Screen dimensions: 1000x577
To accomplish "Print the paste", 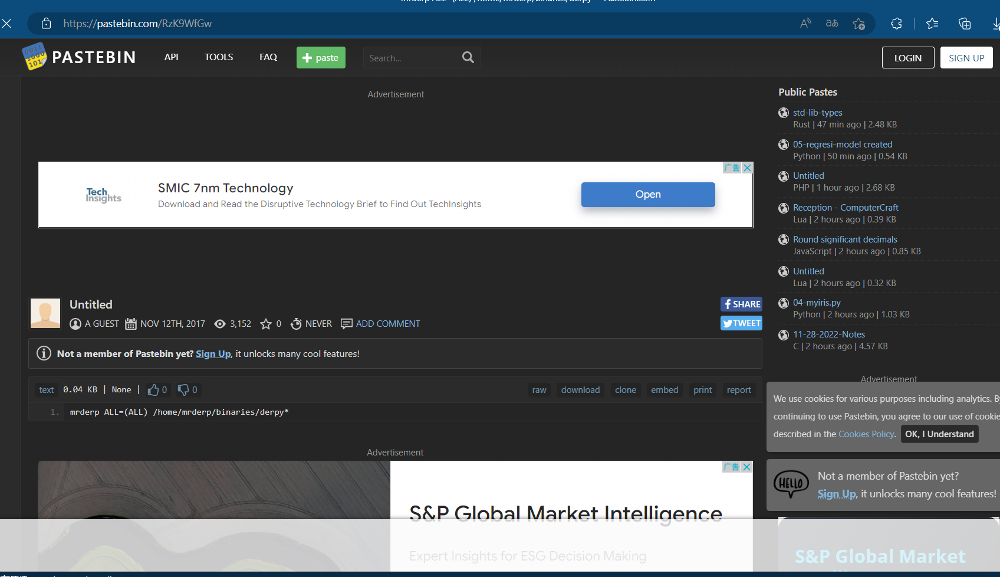I will [x=703, y=390].
